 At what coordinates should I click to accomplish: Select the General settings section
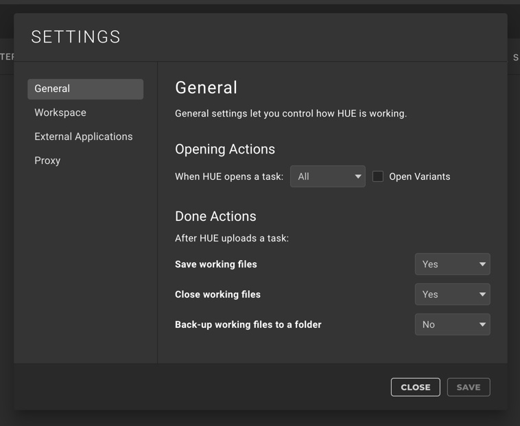[x=85, y=88]
